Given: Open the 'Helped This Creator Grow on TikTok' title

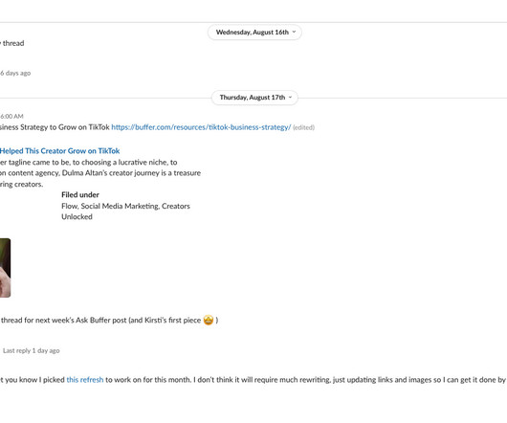Looking at the screenshot, I should 60,151.
